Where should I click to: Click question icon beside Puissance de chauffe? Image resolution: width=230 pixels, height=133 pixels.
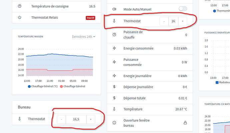point(114,35)
